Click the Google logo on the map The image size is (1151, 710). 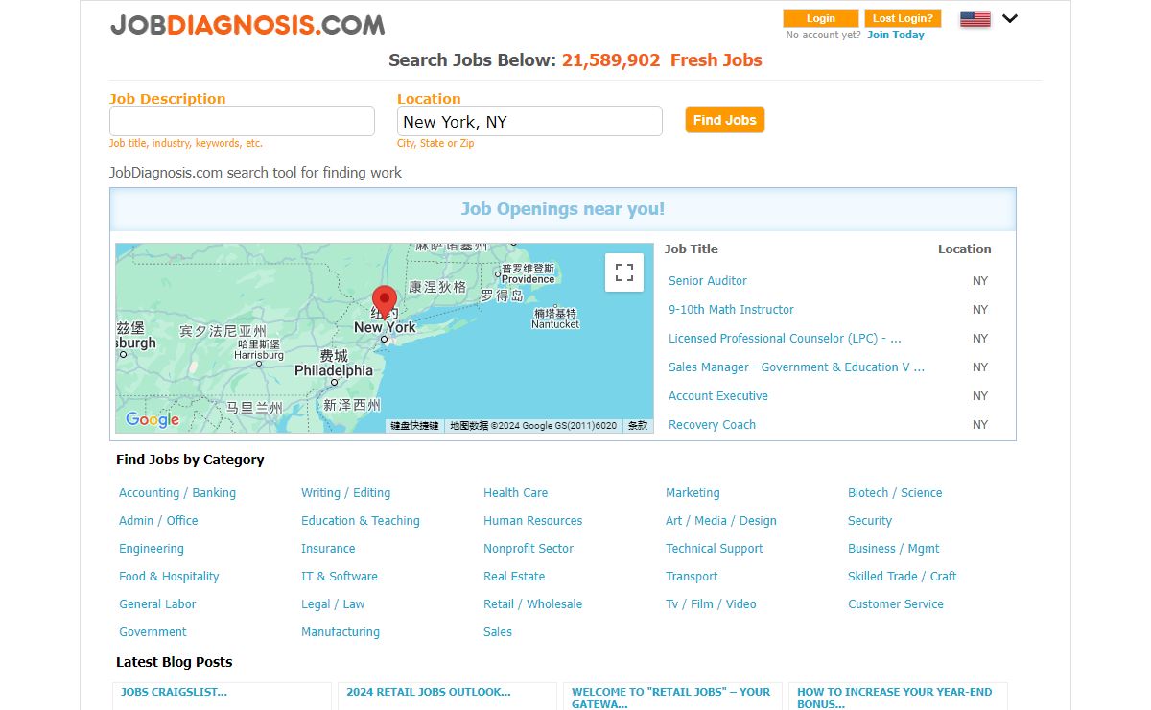153,419
